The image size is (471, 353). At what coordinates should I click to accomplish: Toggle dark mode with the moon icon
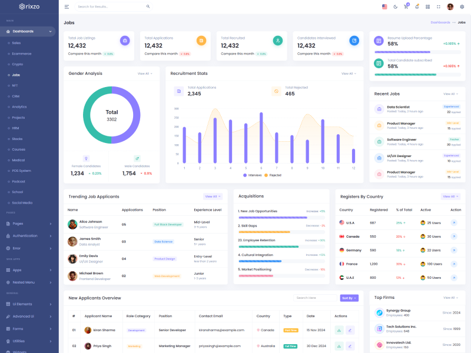[x=395, y=6]
